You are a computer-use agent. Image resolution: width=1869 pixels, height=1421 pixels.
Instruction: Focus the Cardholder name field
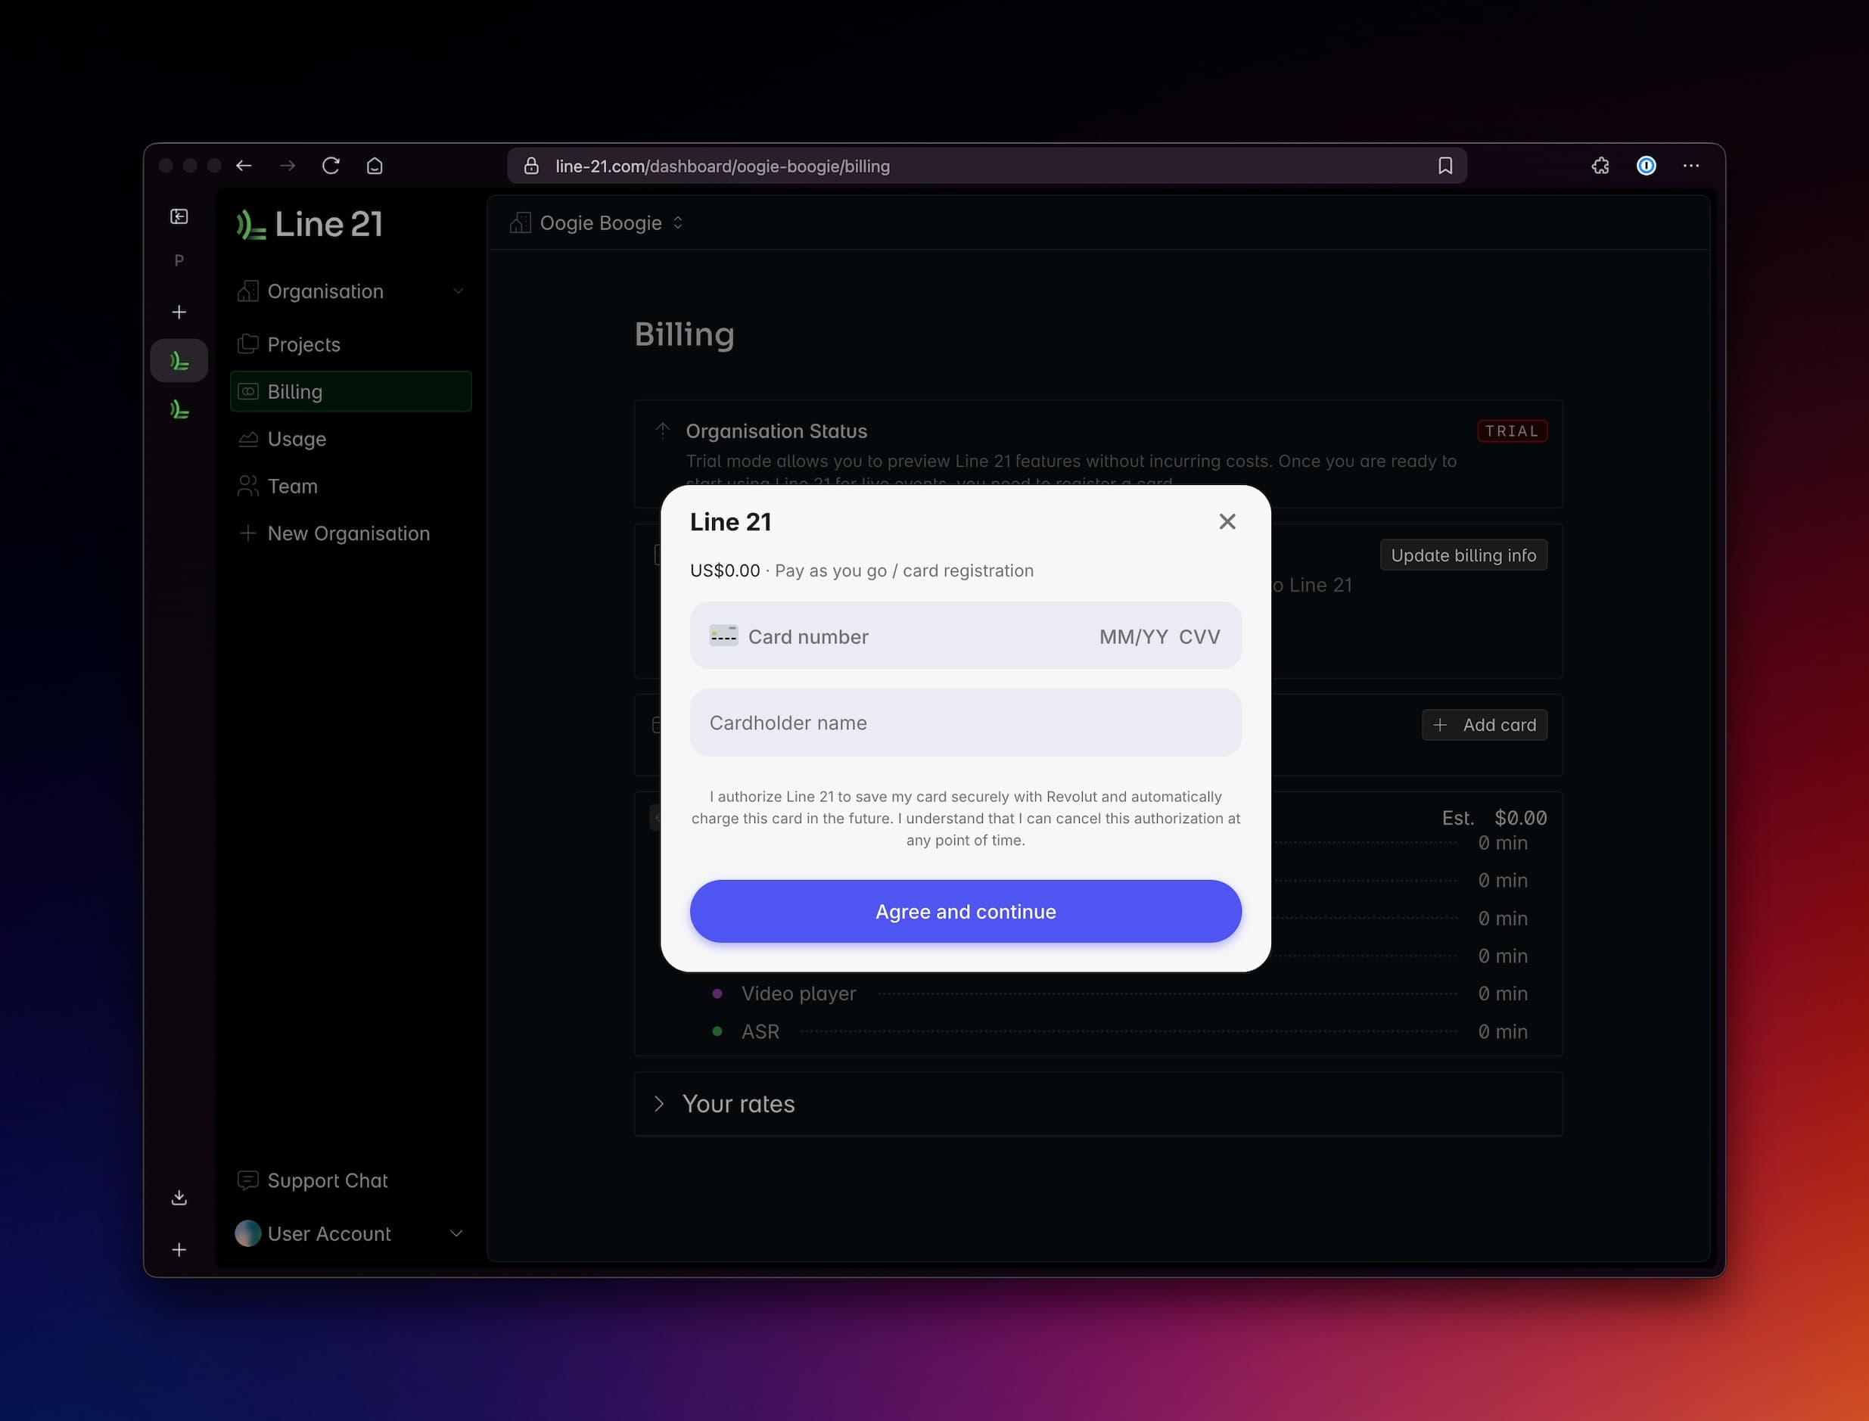[965, 723]
